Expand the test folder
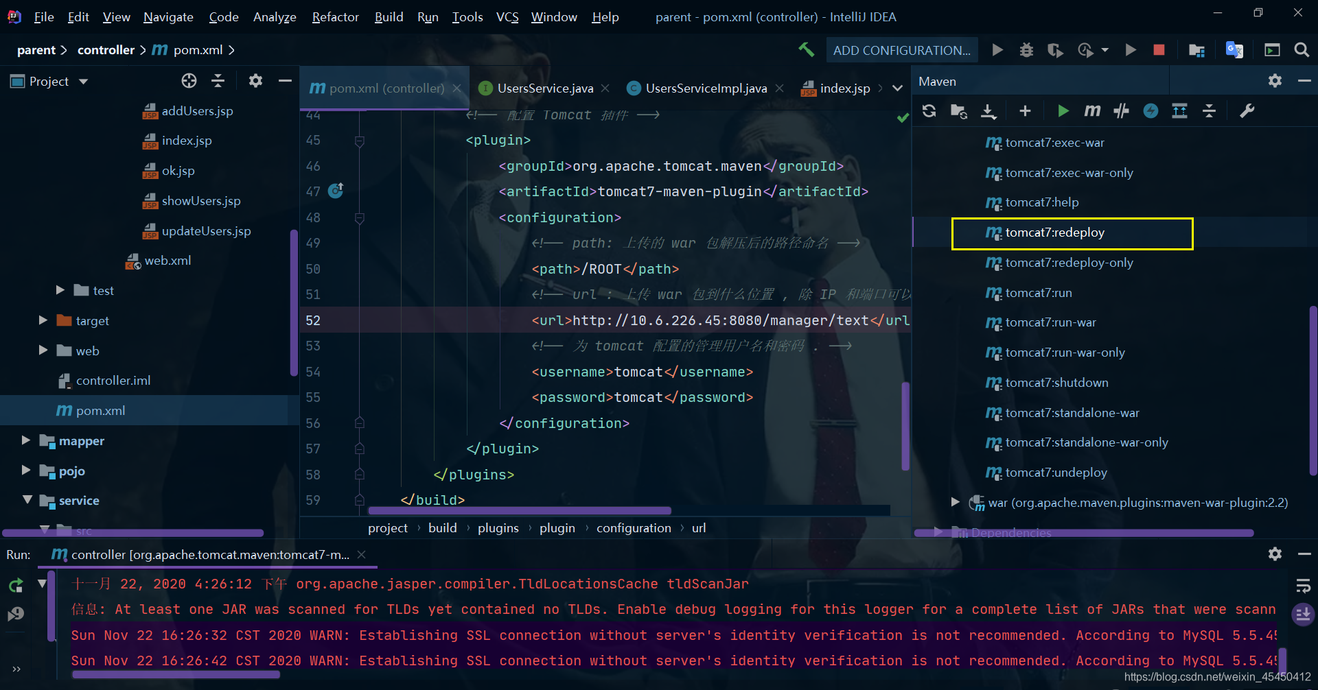The height and width of the screenshot is (690, 1318). (x=60, y=290)
